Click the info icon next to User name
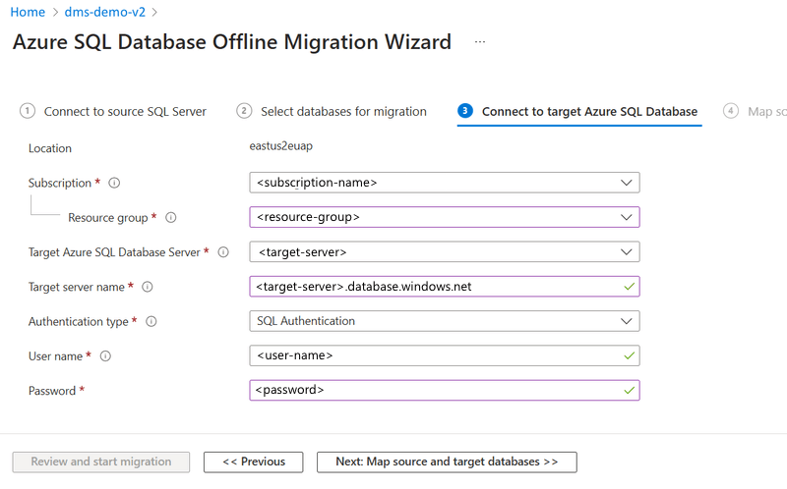 point(105,355)
